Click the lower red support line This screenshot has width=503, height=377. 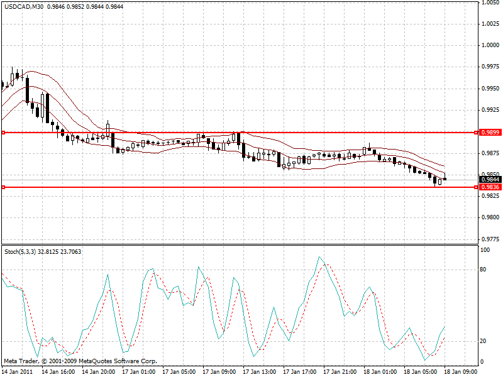pos(251,187)
